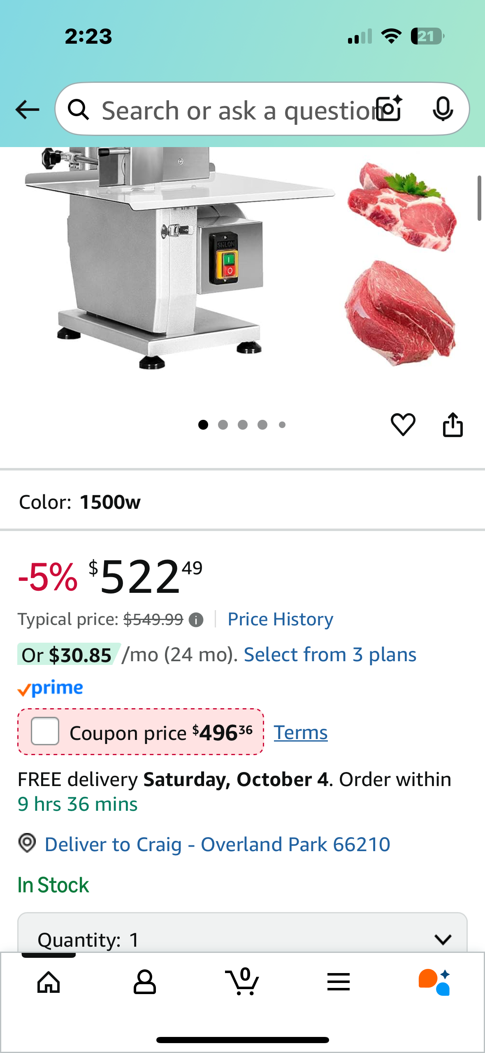Open Select from 3 plans
The width and height of the screenshot is (485, 1053).
[330, 655]
